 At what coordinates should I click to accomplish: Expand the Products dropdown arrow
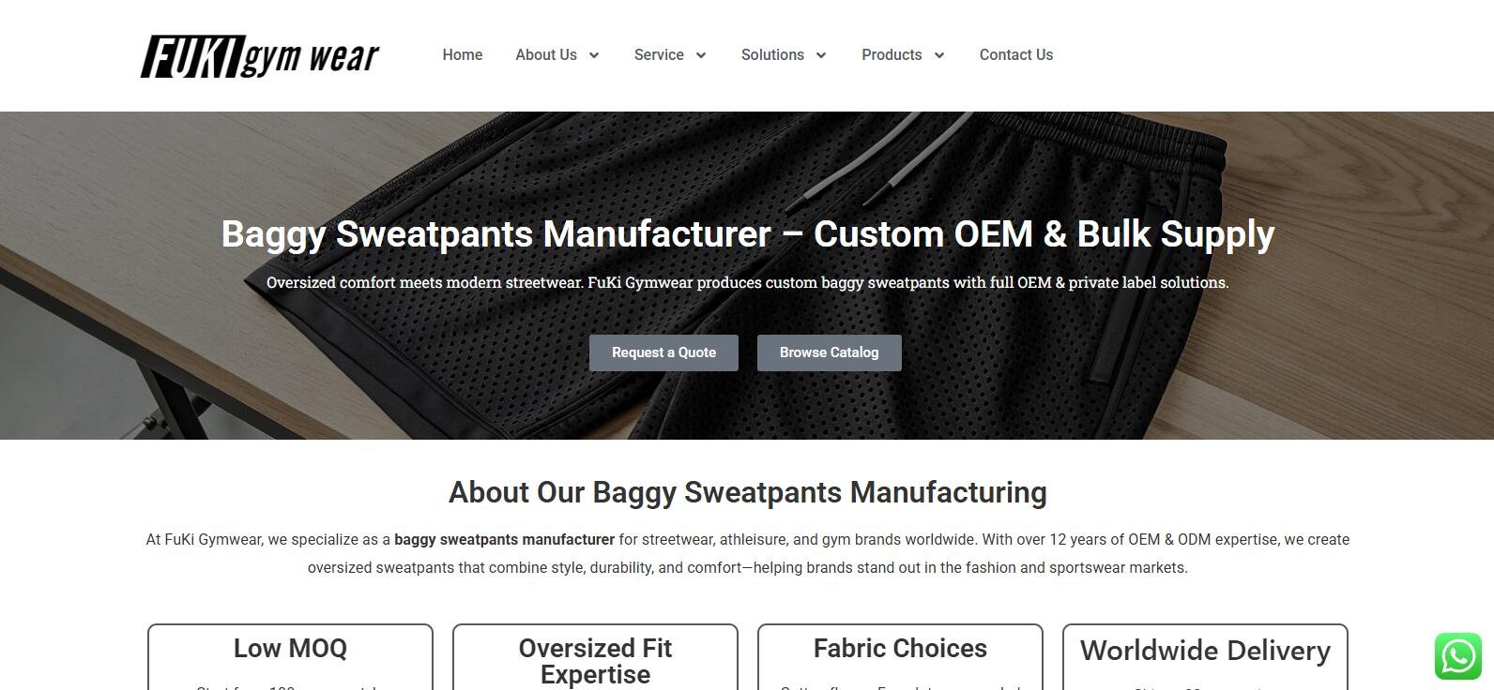(938, 55)
